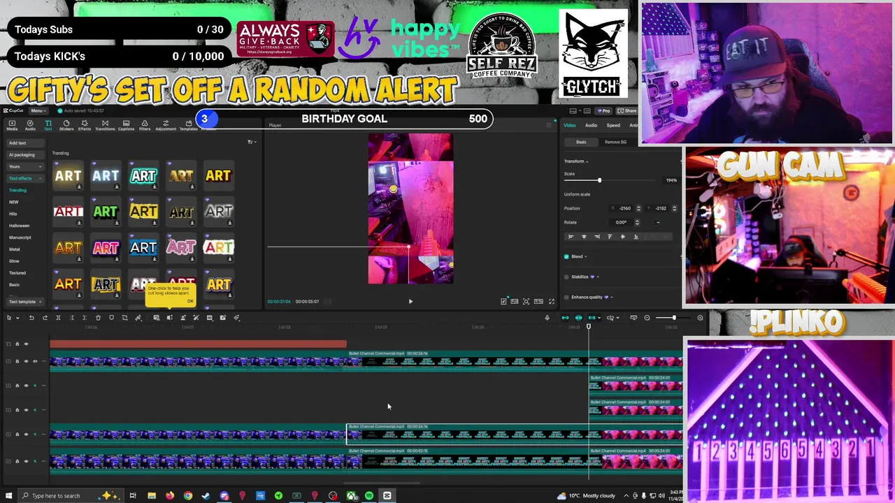The width and height of the screenshot is (895, 503).
Task: Enable the Enhance quality checkbox
Action: coord(566,297)
